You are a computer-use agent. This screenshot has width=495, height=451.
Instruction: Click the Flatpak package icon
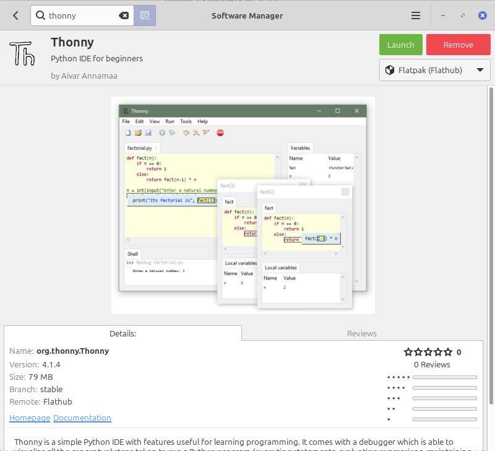390,70
